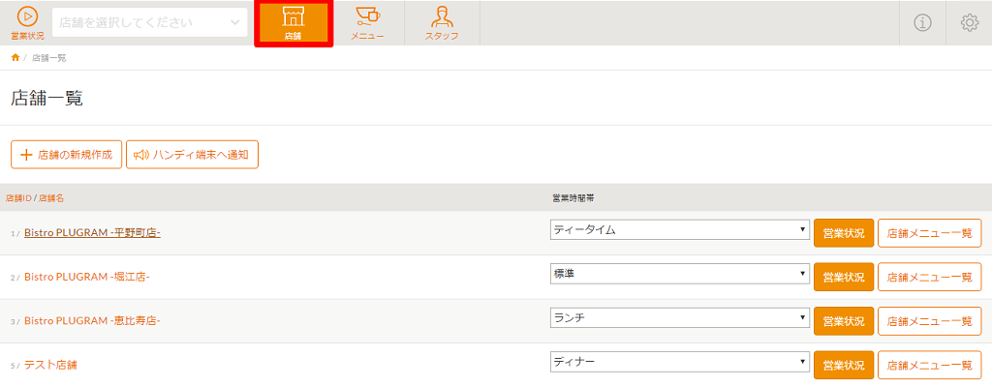Open the 店舗を選択してください store selector

[149, 23]
